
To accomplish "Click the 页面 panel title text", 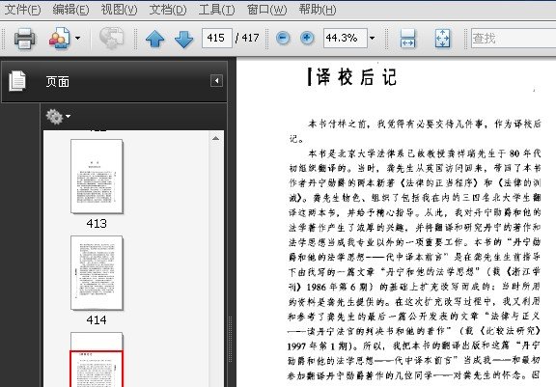I will 58,82.
